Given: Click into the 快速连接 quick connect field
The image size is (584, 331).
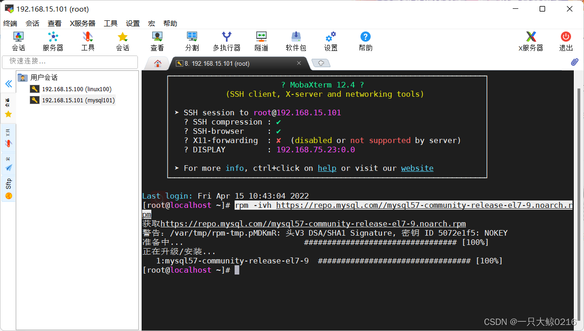Looking at the screenshot, I should coord(69,62).
